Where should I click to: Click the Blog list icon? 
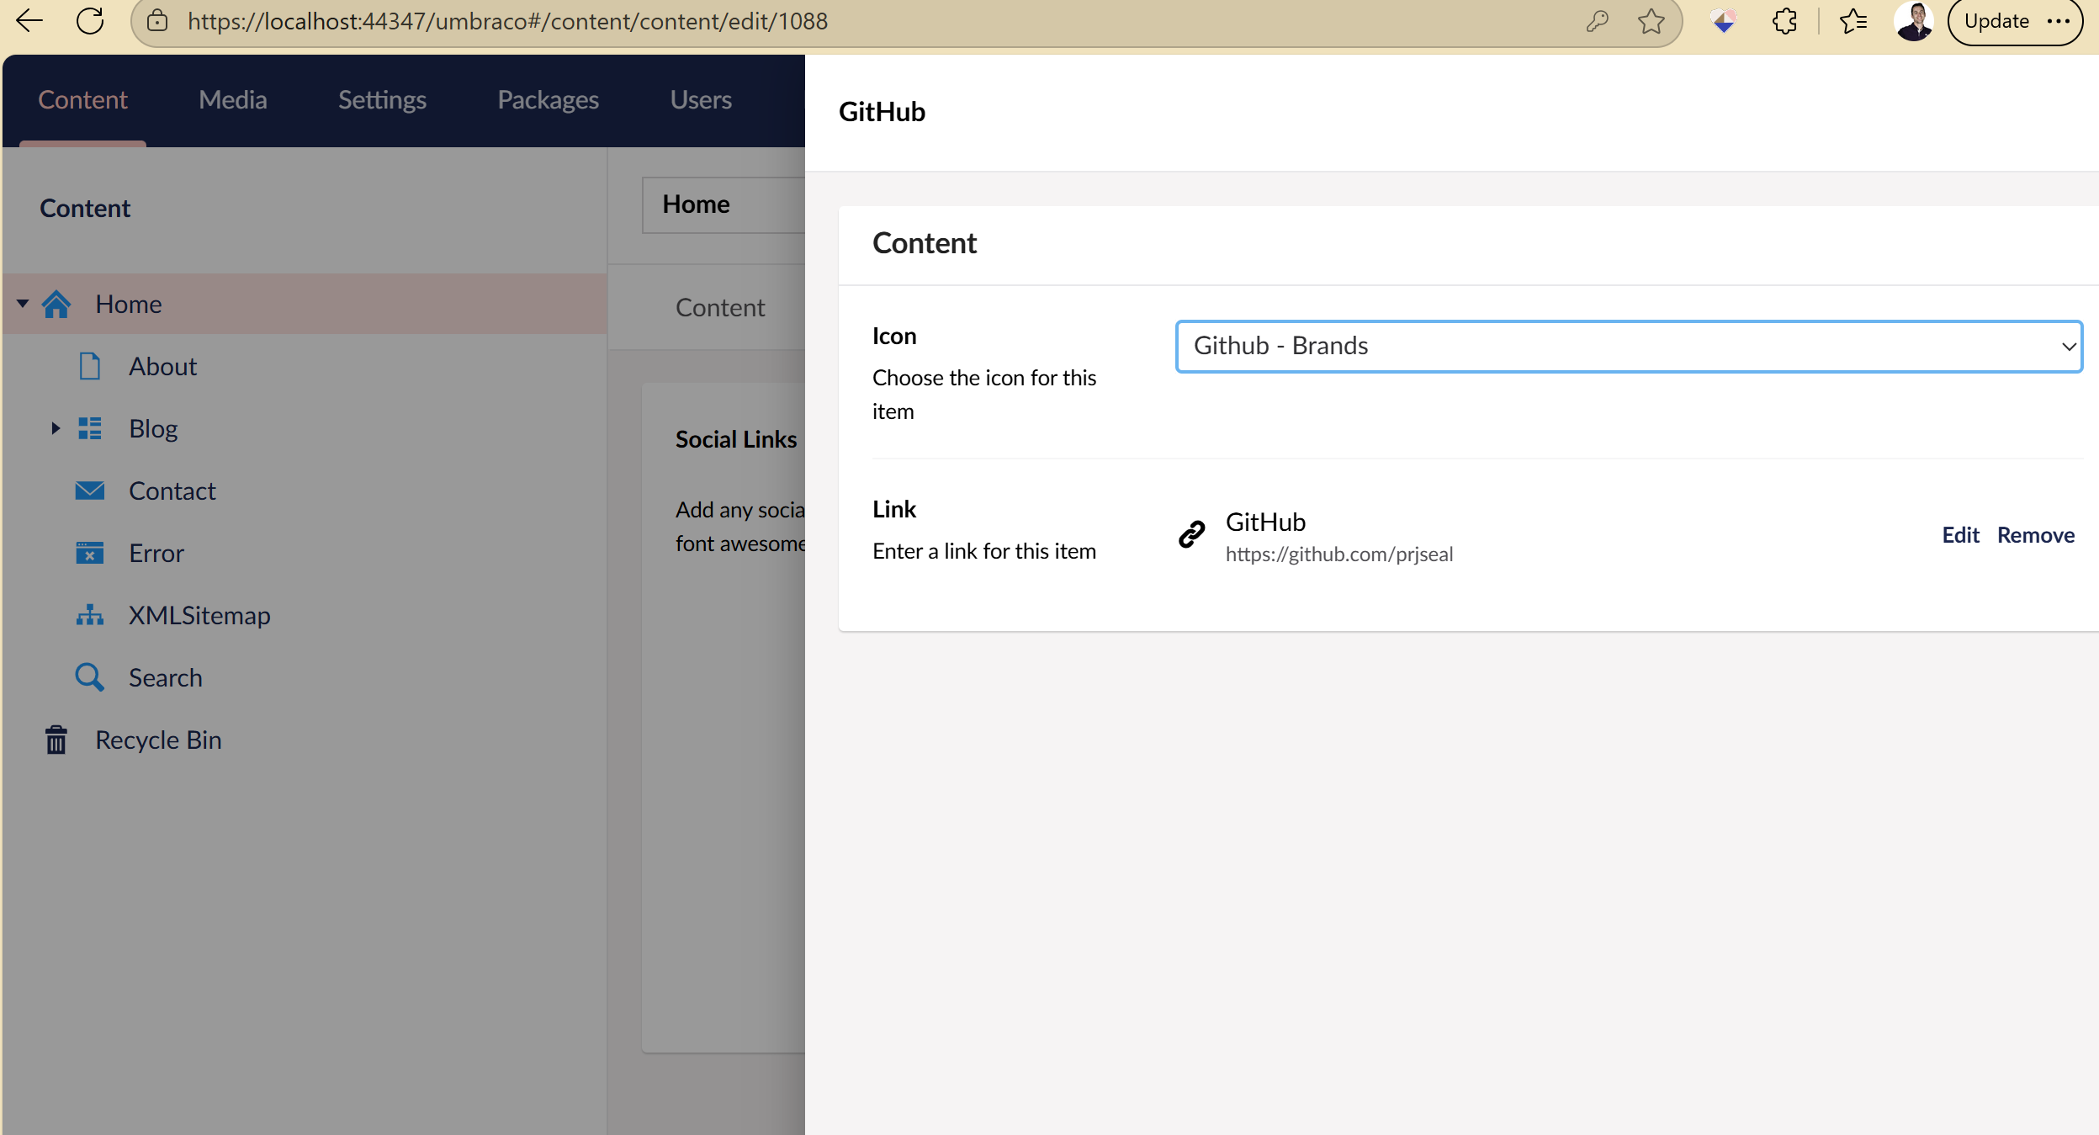[89, 428]
